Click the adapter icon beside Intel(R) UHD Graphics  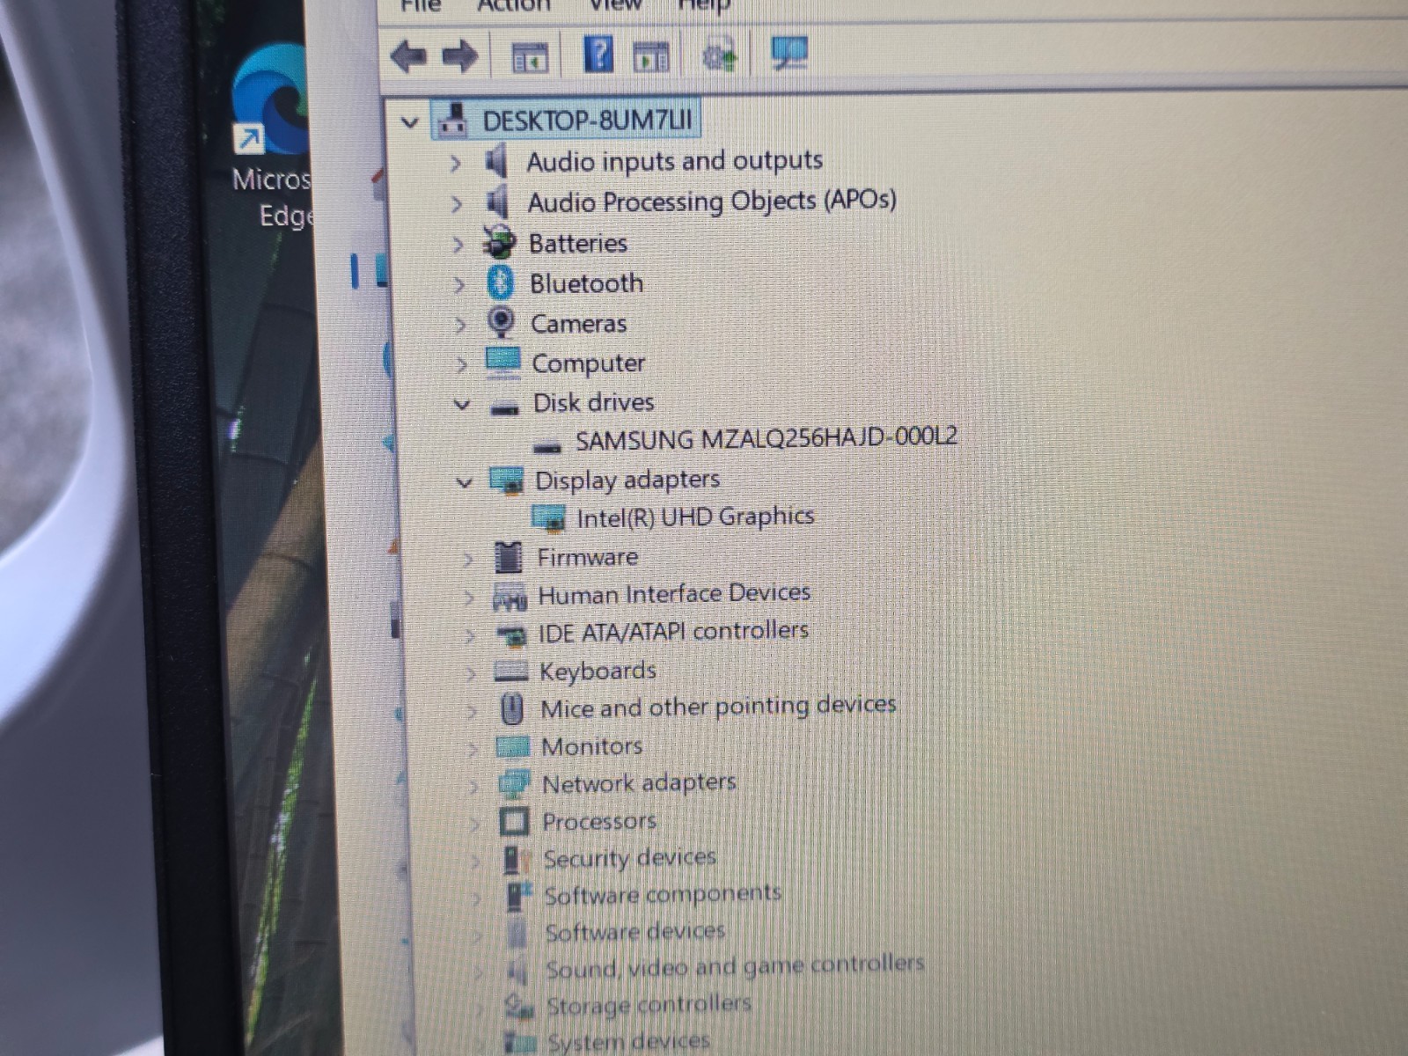pos(549,519)
